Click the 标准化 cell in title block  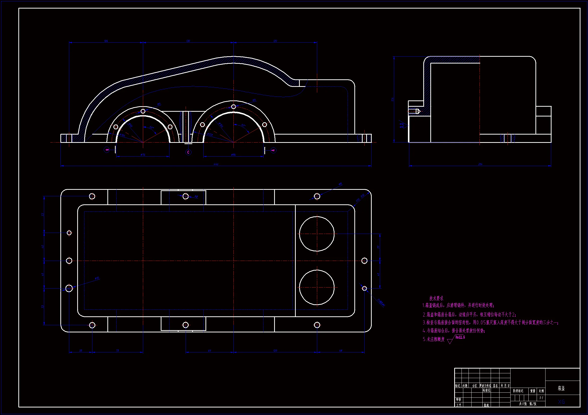point(487,390)
